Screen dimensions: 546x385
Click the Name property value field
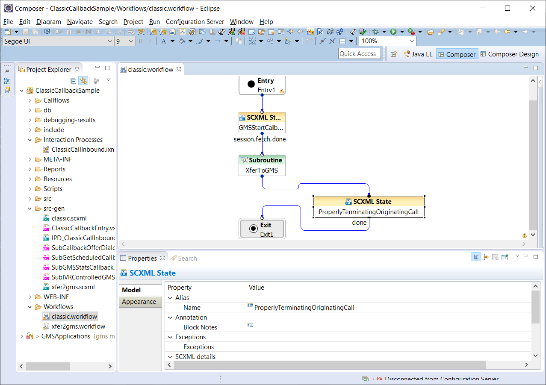tap(389, 308)
